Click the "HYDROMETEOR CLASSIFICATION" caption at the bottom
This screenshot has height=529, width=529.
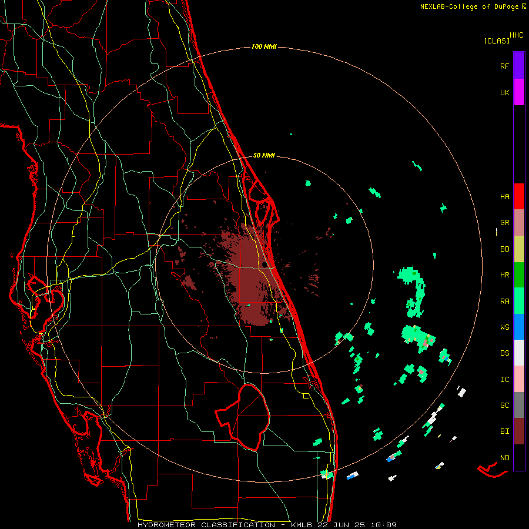[206, 525]
